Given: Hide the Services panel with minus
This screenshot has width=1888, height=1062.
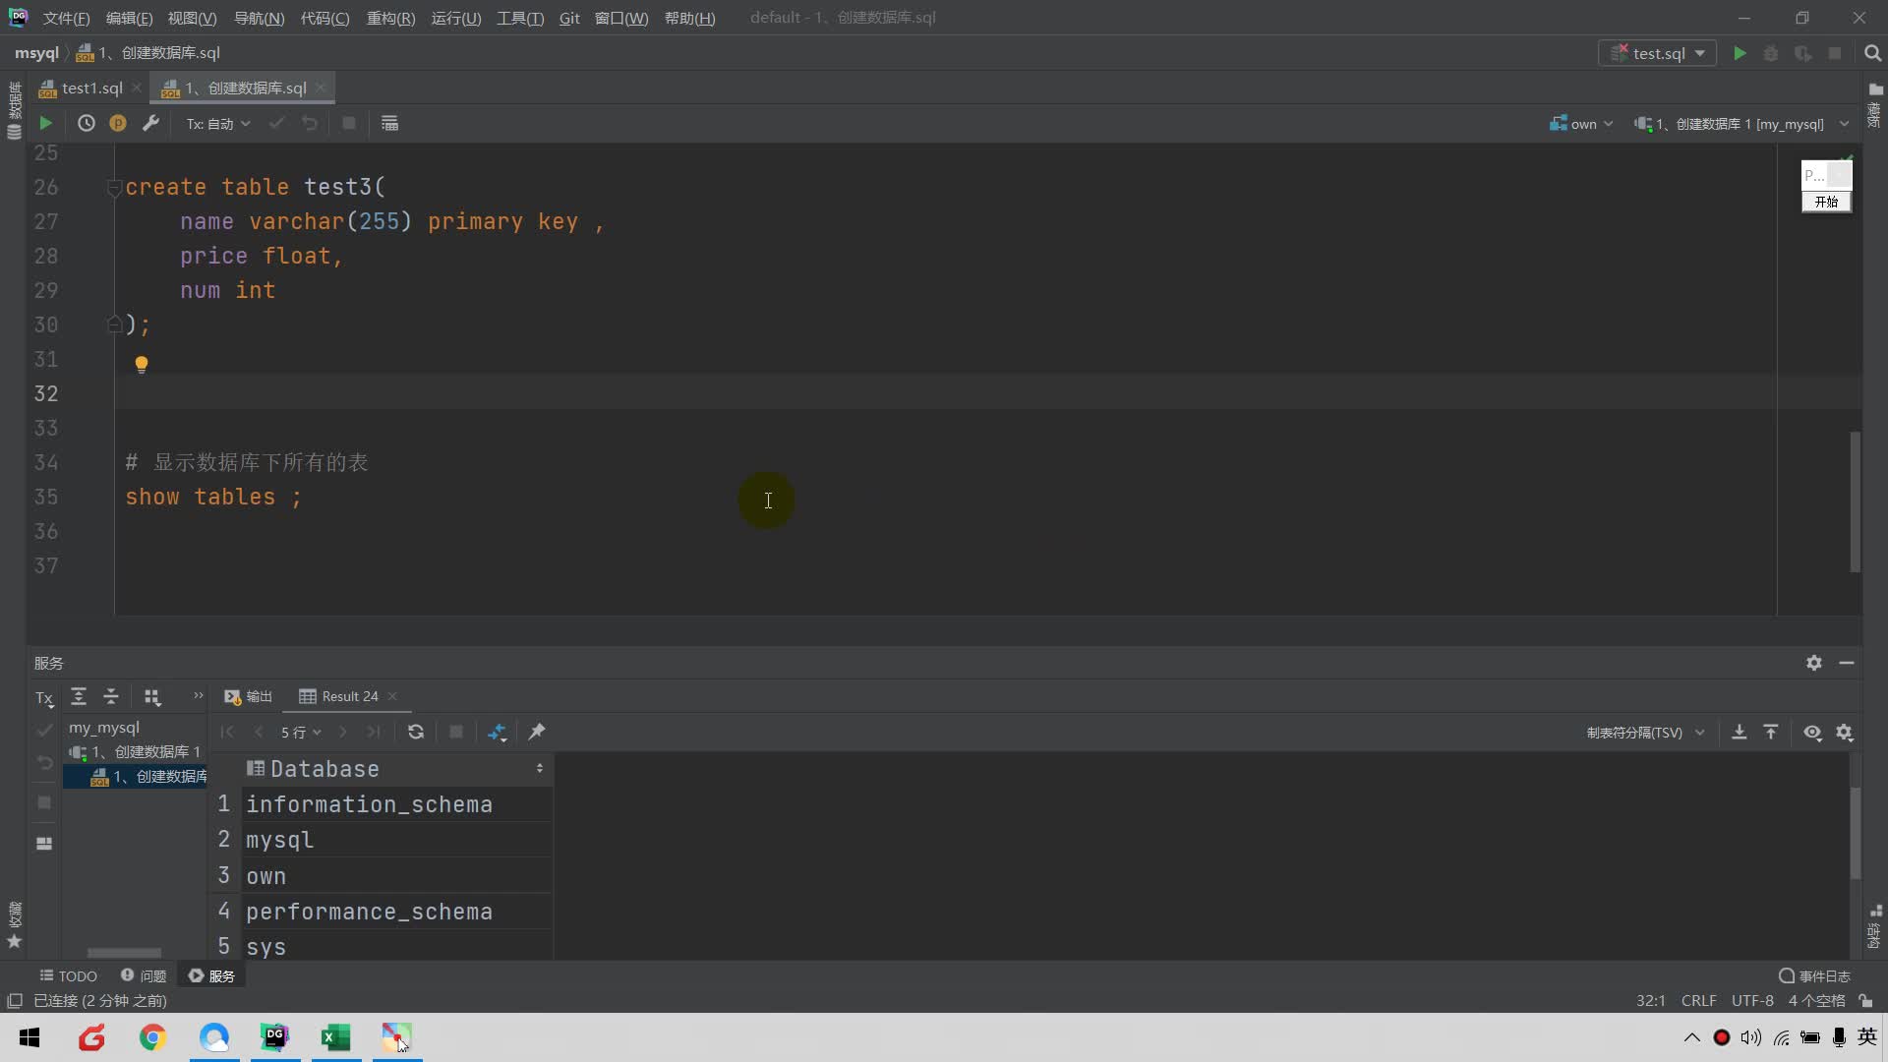Looking at the screenshot, I should pos(1847,663).
